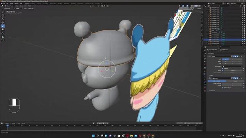Select the Annotate pencil tool

point(3,33)
